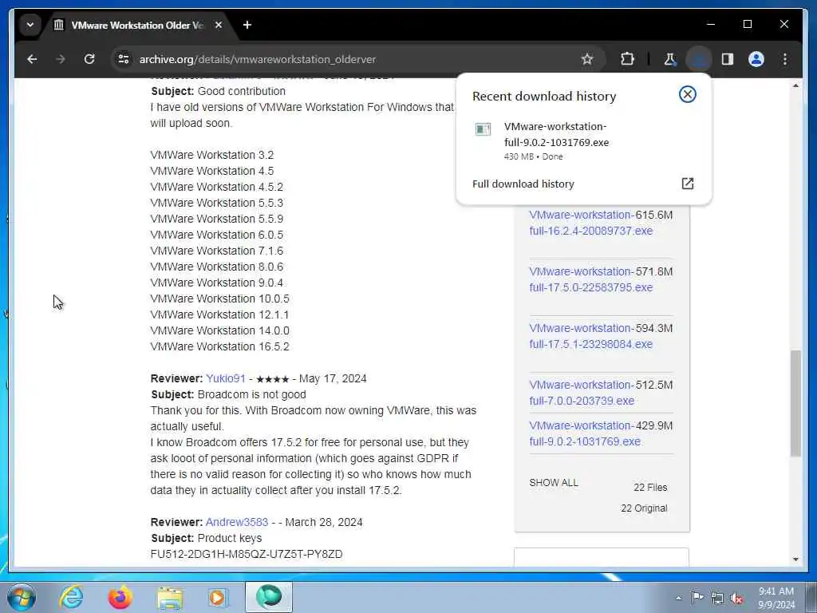Download VMware-workstation-full-16.2.4-20089737.exe
The width and height of the screenshot is (817, 613).
[x=591, y=223]
